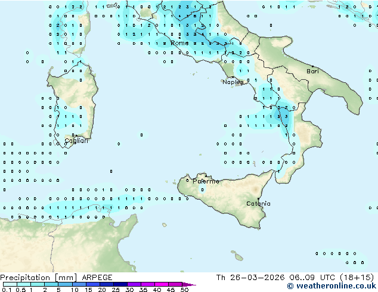Pick the 5–10 mm legend swatch
Image resolution: width=378 pixels, height=292 pixels.
(65, 284)
